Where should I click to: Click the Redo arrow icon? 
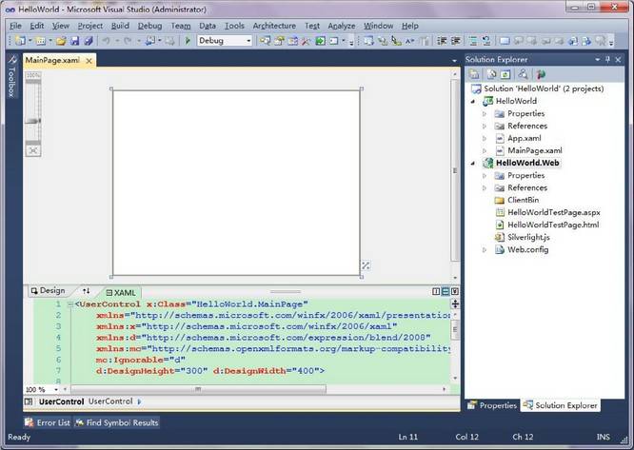[128, 40]
